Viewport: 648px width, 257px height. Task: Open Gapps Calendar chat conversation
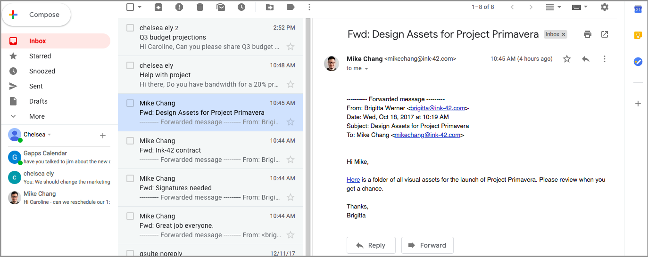(x=59, y=157)
